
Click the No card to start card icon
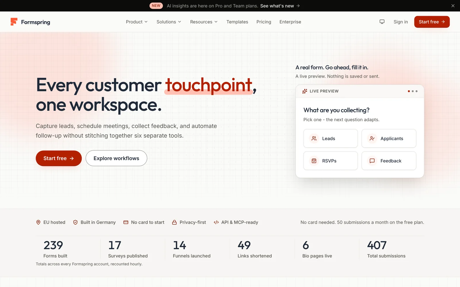[126, 222]
